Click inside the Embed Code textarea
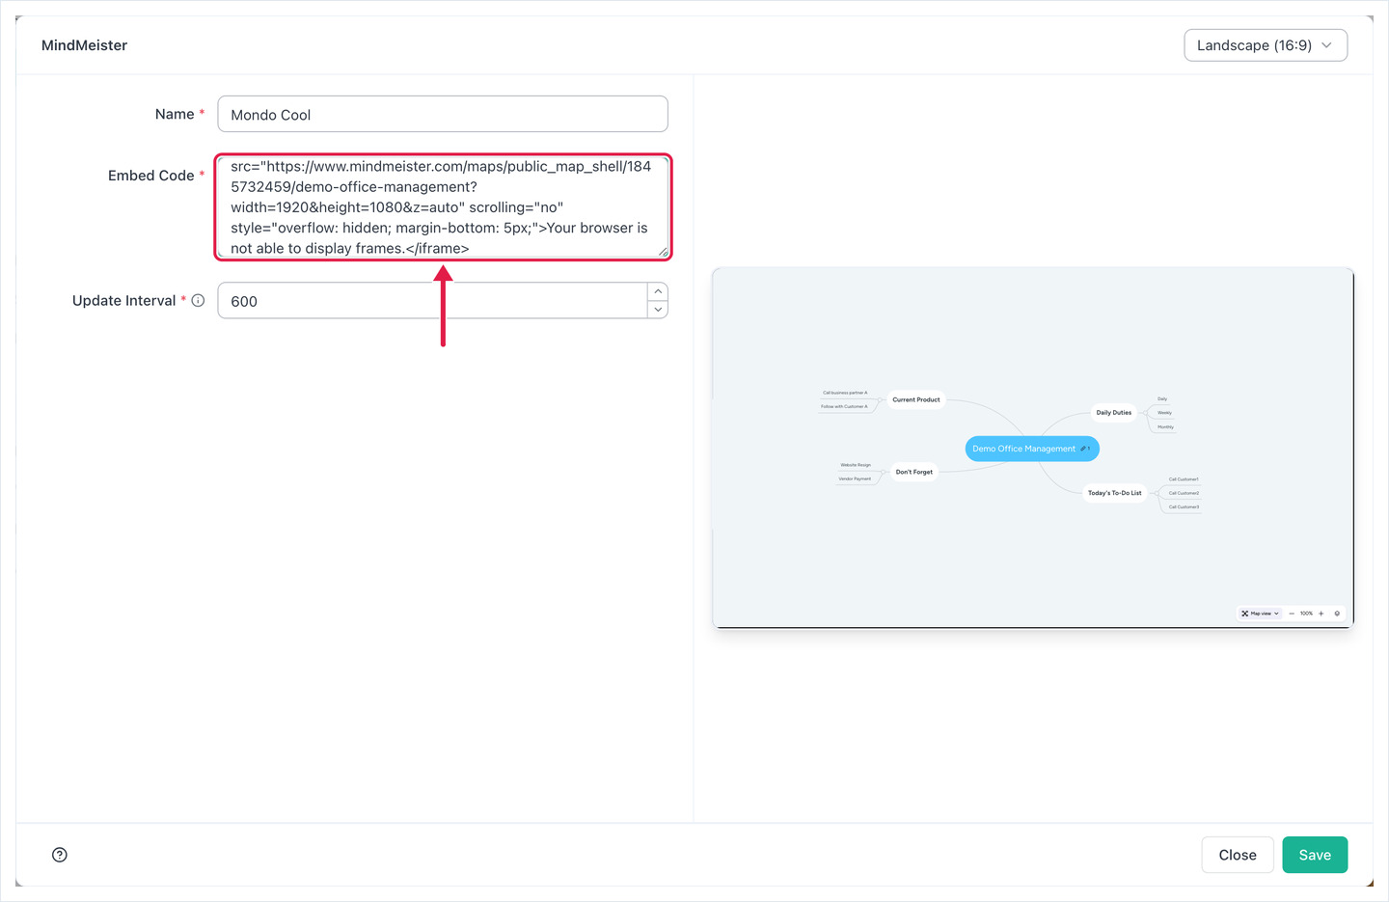1389x902 pixels. 443,207
